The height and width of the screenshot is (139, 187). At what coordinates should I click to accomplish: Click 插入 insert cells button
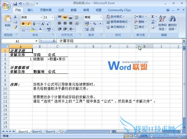140,17
